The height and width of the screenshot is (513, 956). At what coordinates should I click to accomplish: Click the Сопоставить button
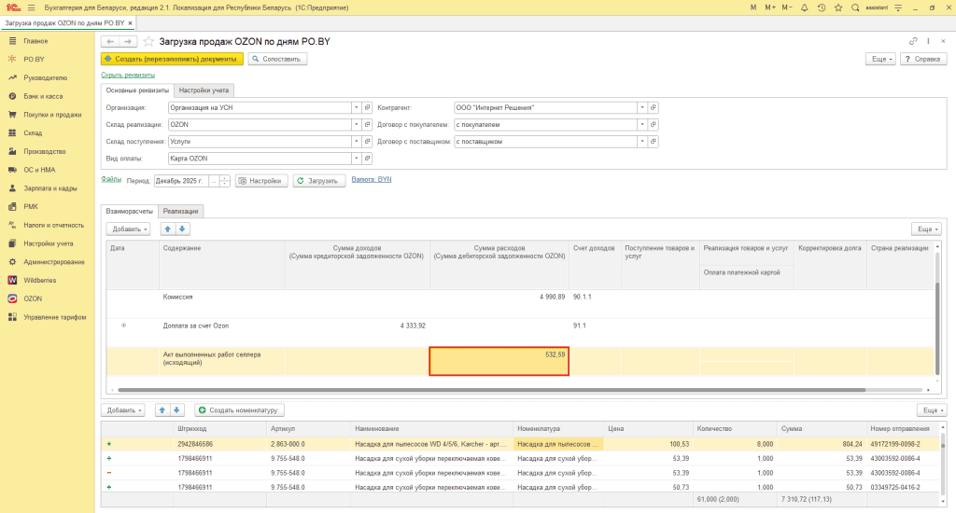tap(277, 59)
